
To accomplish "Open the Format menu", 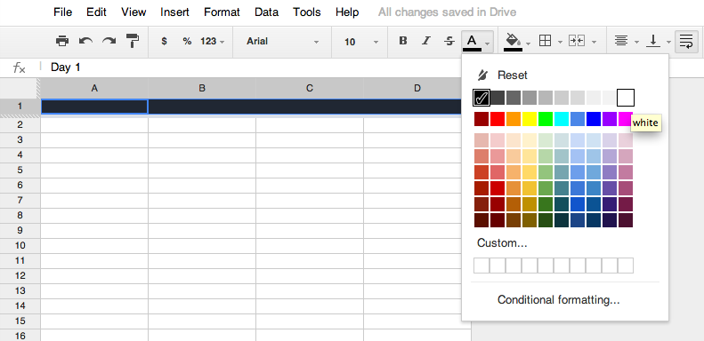I will pyautogui.click(x=222, y=12).
